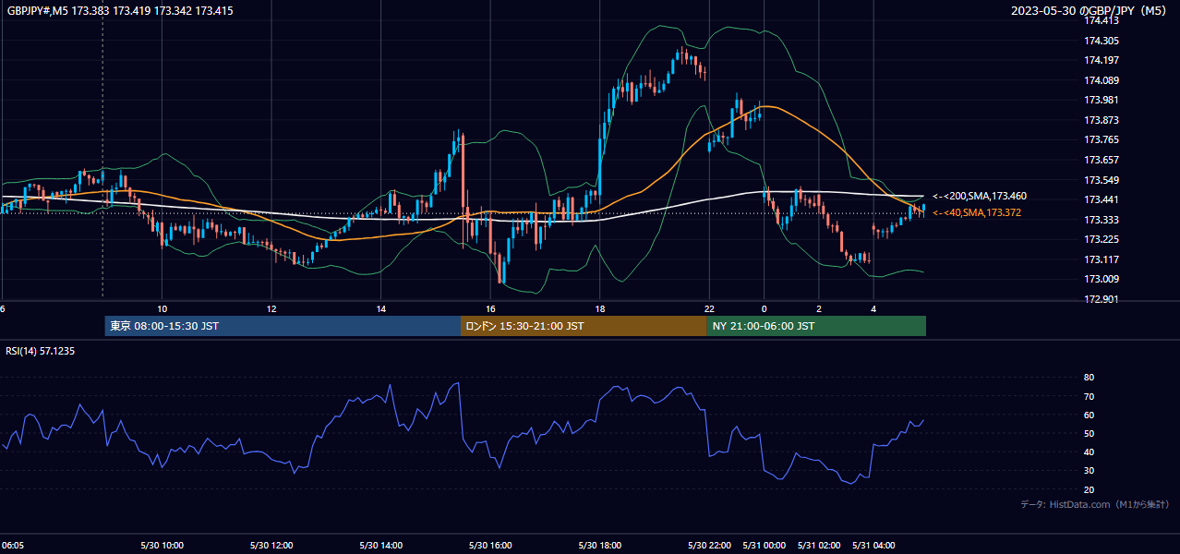
Task: Select the 40 SMA label 173.372
Action: tap(977, 212)
